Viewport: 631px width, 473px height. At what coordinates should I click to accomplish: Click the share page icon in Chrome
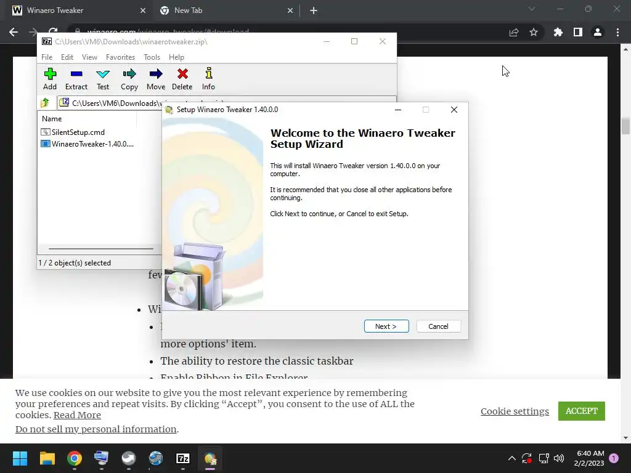[514, 32]
